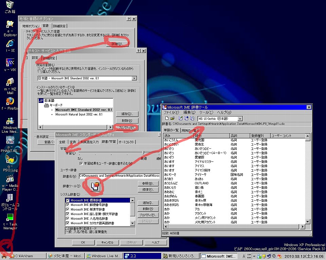Uncheck Microsoft IME 話し言葉・顔文字辞書 checkbox

coord(68,214)
